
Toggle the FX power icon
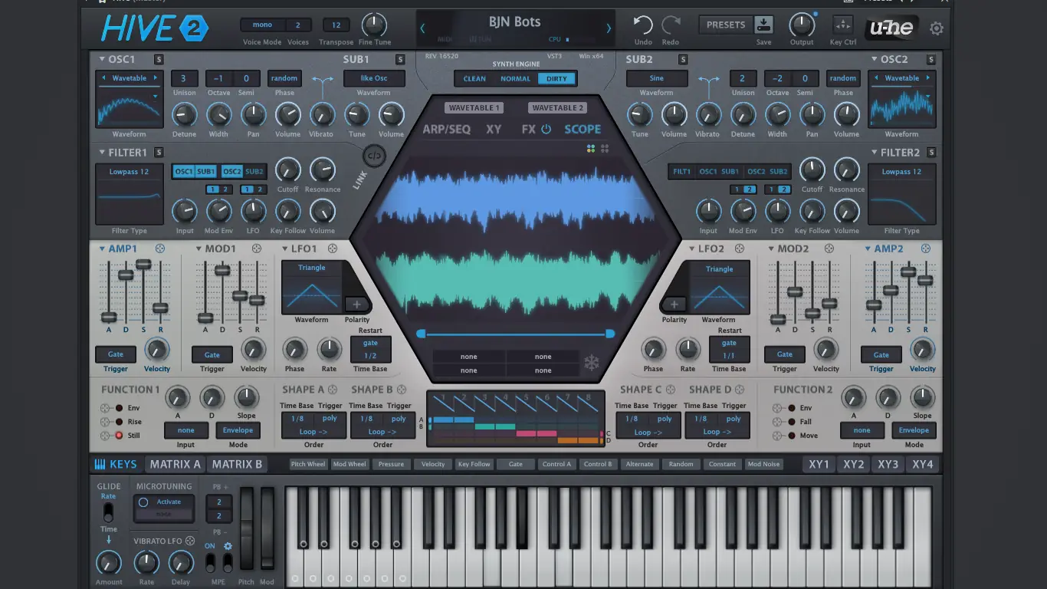[546, 129]
